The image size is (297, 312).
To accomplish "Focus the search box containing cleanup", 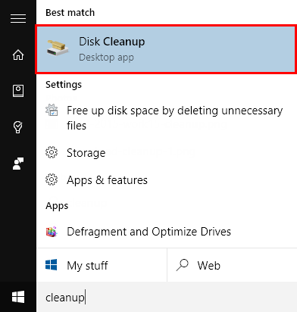I will 167,297.
